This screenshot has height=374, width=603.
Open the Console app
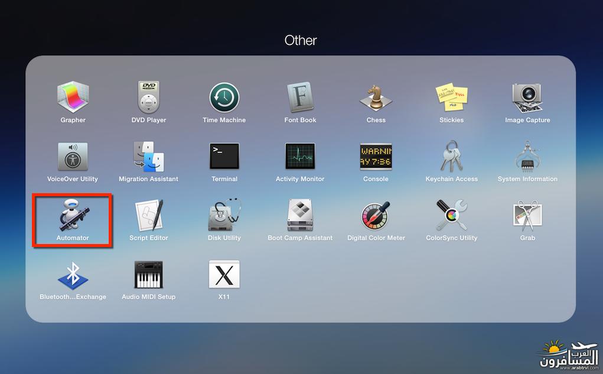click(376, 156)
